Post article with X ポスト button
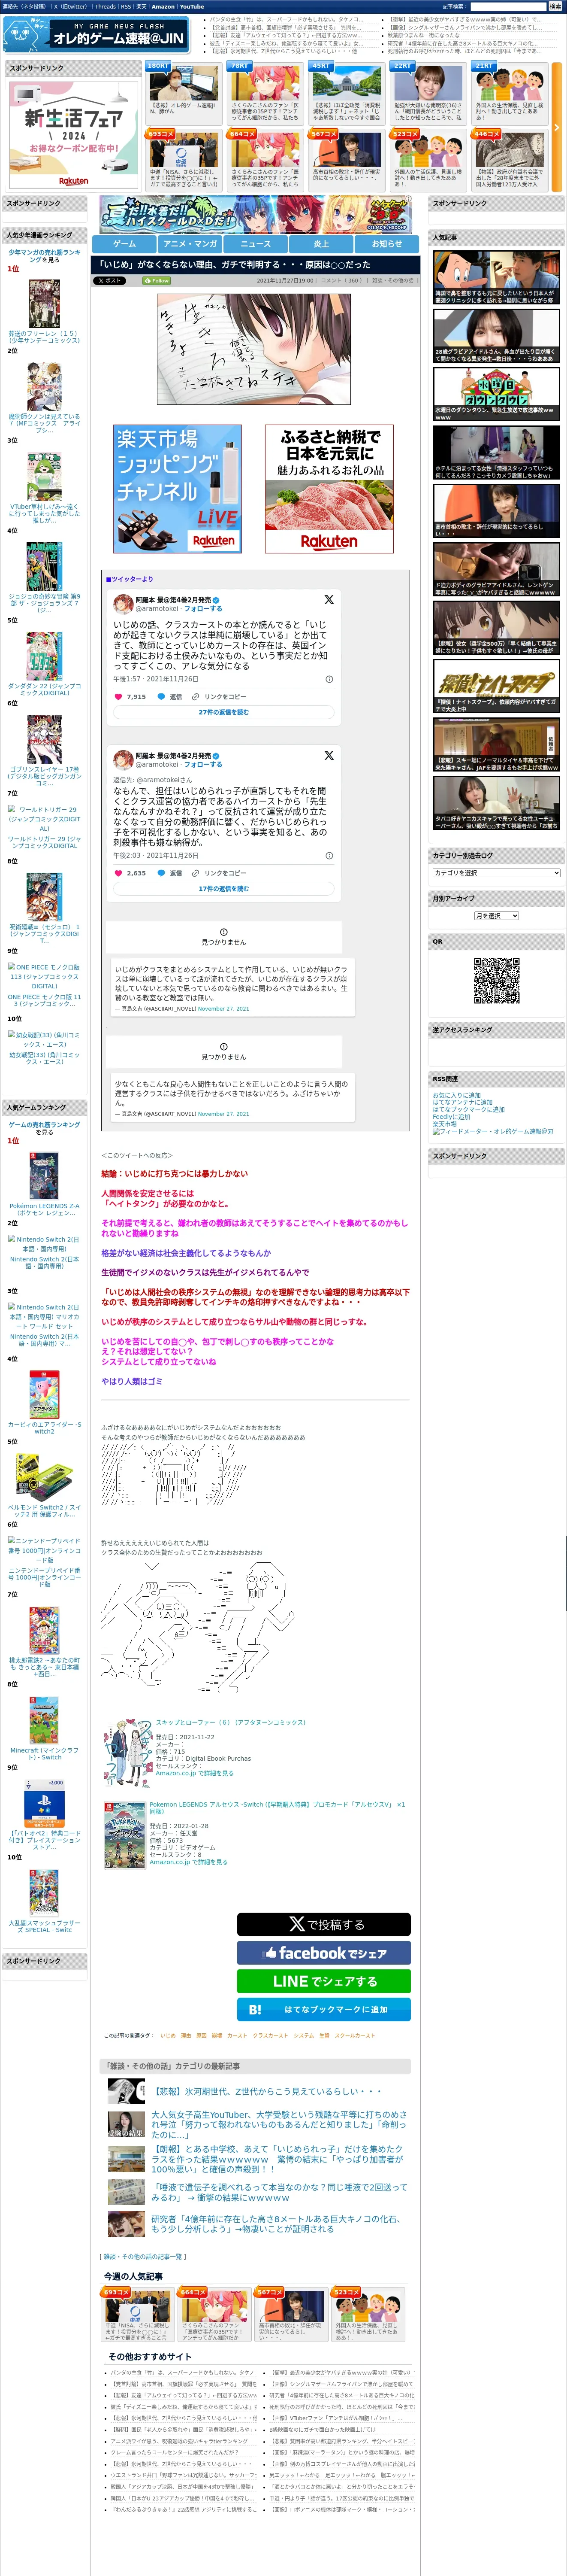The height and width of the screenshot is (2576, 567). [x=110, y=281]
